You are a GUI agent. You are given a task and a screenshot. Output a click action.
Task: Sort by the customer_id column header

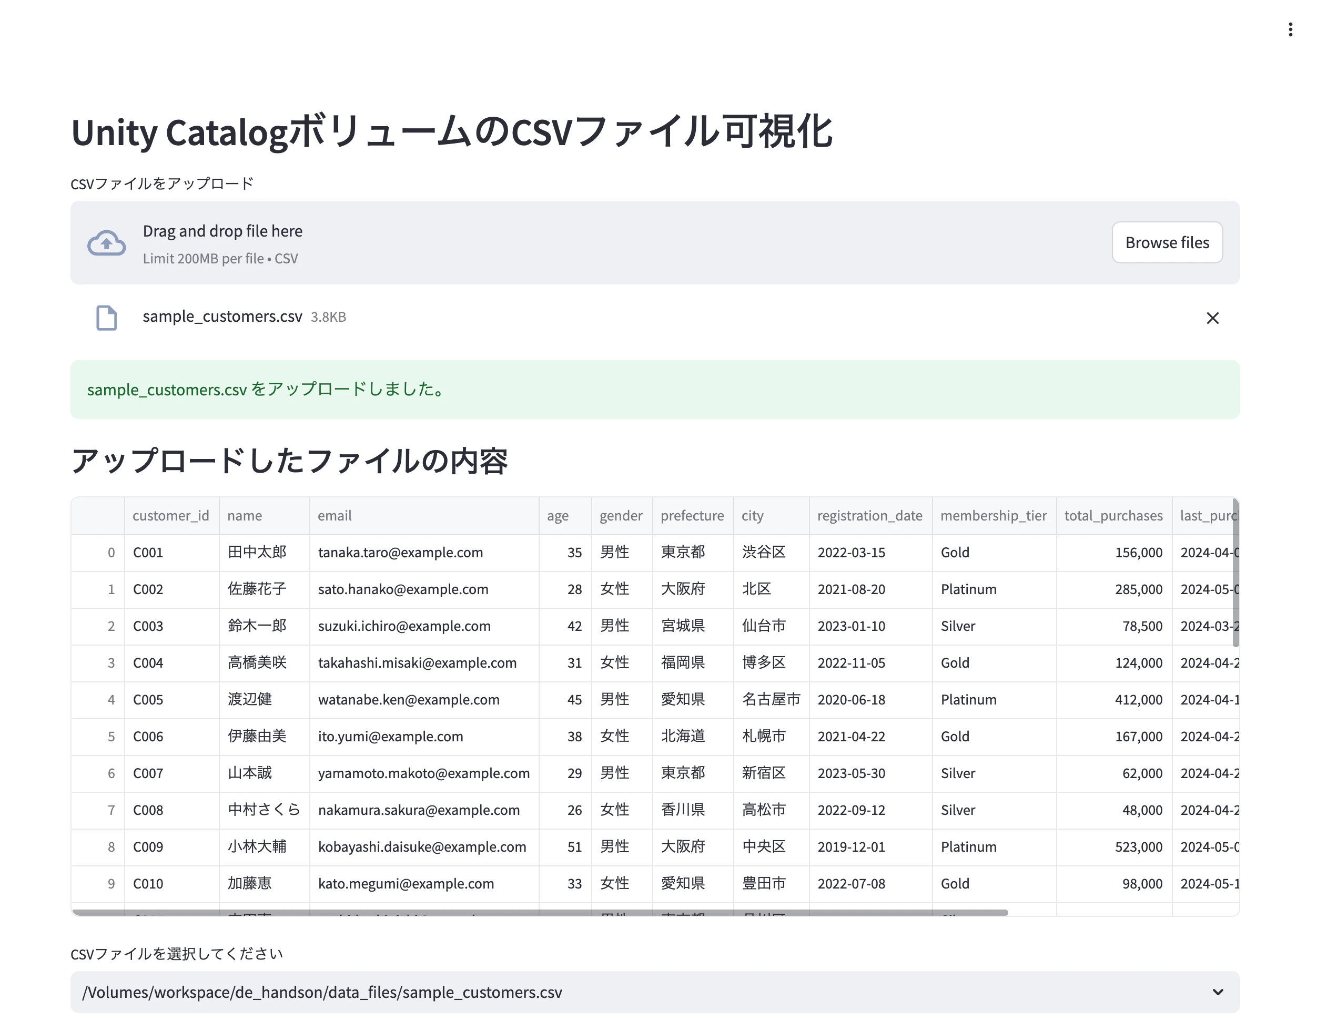click(171, 515)
